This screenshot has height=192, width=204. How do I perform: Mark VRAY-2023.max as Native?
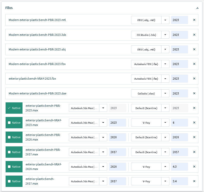9,123
